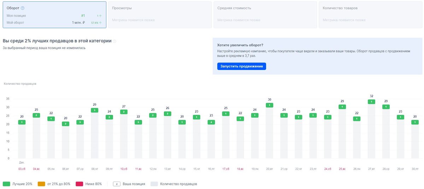424x189 pixels.
Task: Click the up arrow next to 57.4% growth
Action: coord(100,23)
